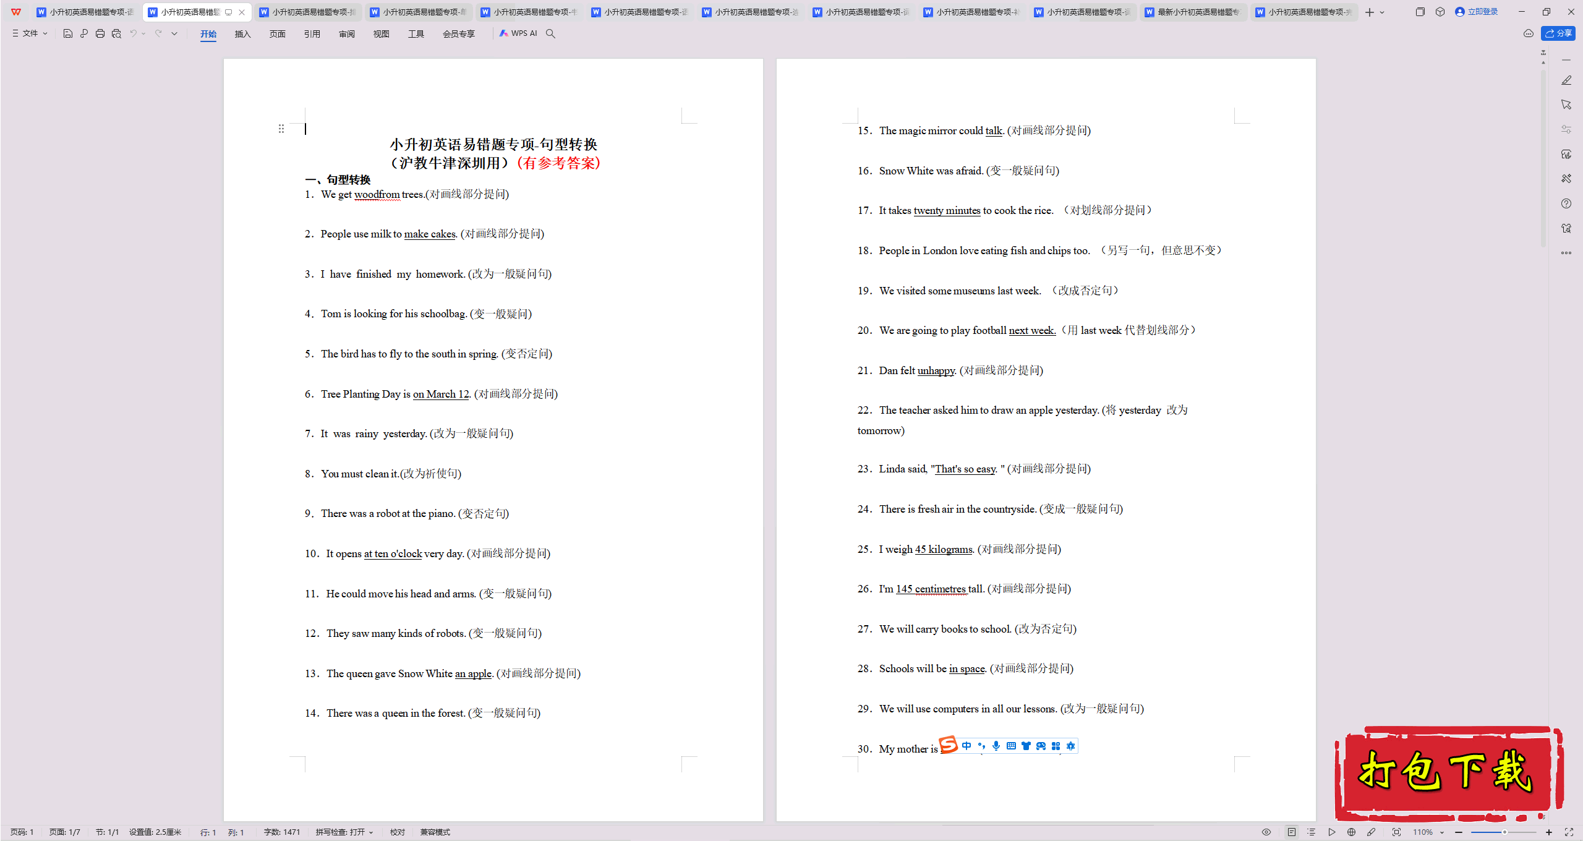
Task: Start reading play mode icon
Action: [1331, 832]
